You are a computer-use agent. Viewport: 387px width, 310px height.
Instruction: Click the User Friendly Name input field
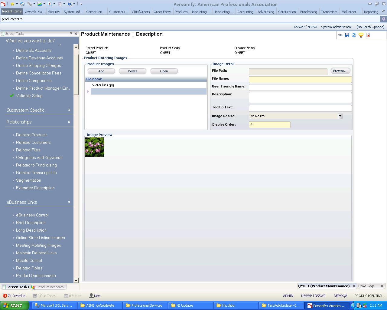tap(300, 87)
